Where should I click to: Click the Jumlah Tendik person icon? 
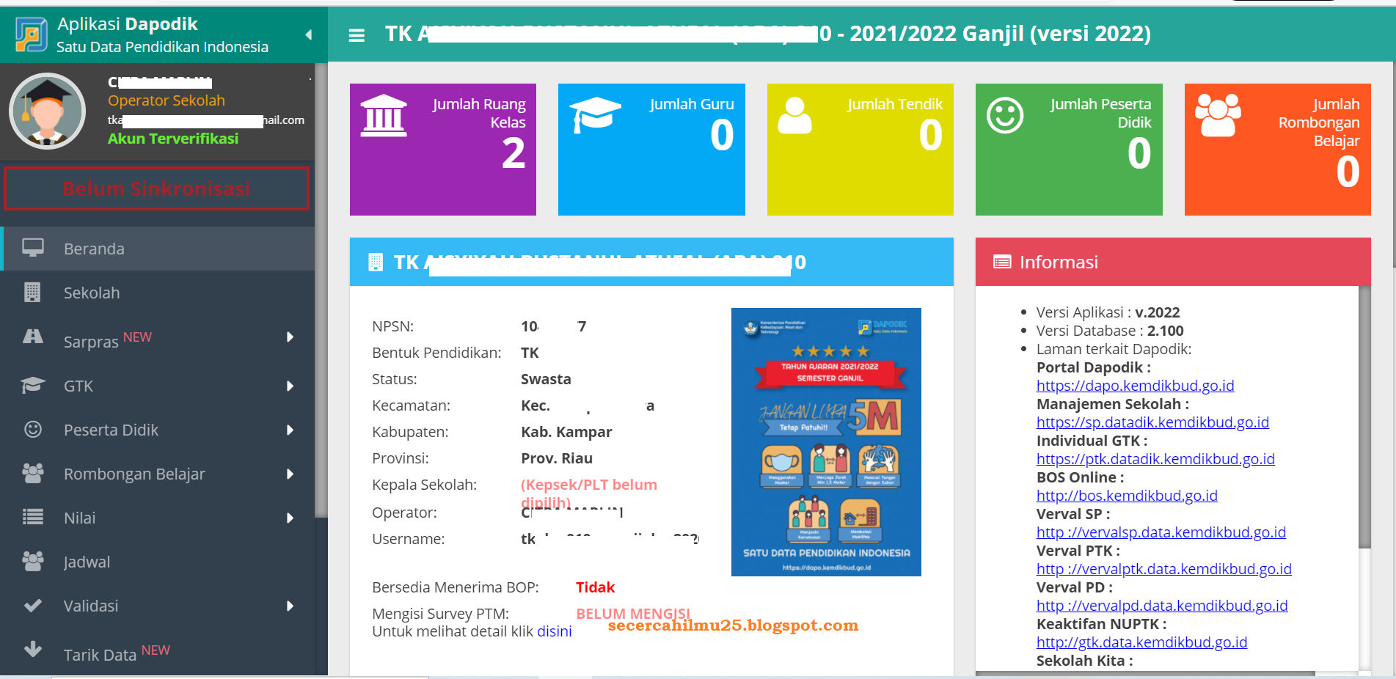click(x=794, y=115)
